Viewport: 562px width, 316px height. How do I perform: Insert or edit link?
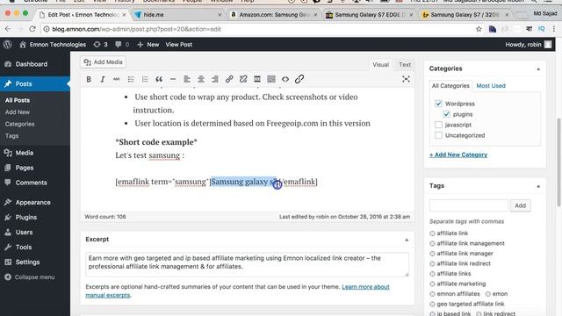pos(229,79)
